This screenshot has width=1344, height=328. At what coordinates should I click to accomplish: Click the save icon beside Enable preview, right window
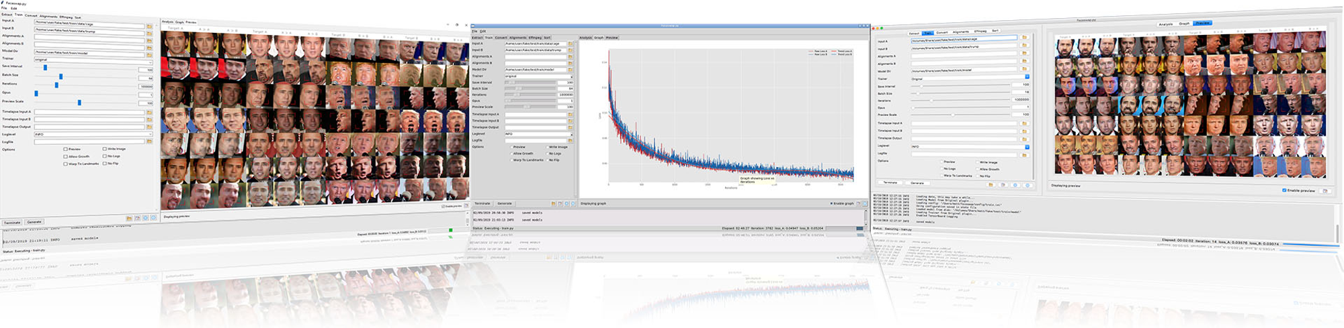1325,190
